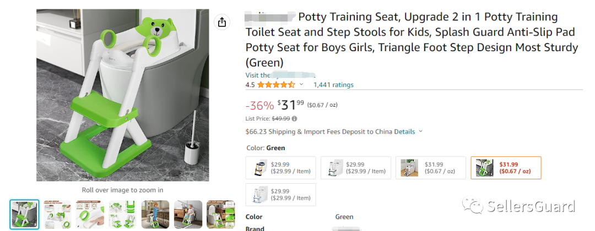Select the highlighted green $31.99 color option
Viewport: 595px width, 231px height.
coord(506,168)
